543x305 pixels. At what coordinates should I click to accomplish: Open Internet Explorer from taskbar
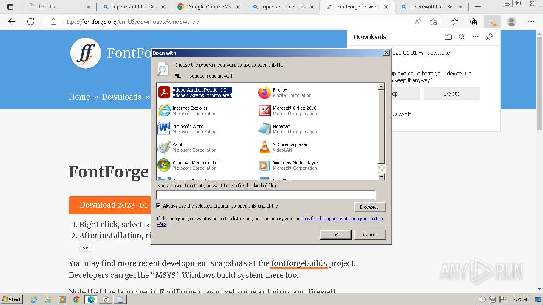point(34,299)
